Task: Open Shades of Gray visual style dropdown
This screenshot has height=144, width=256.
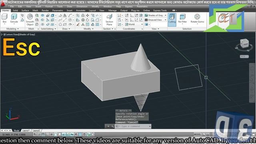Action: click(156, 15)
